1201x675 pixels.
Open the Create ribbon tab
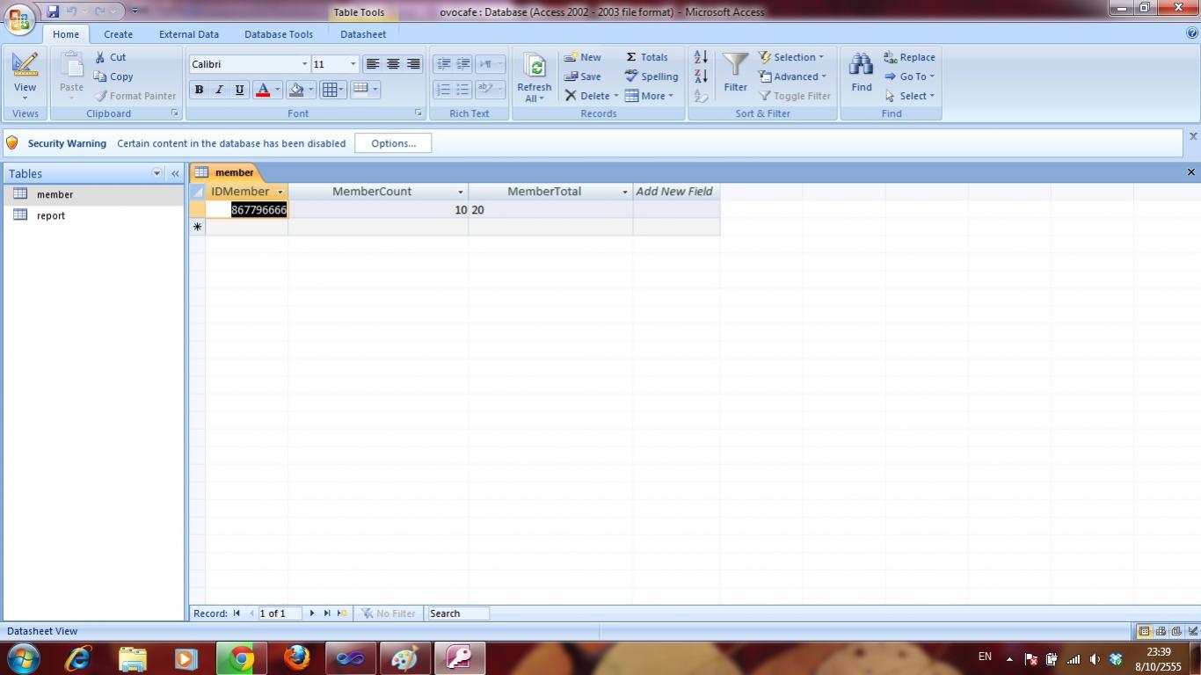coord(118,34)
